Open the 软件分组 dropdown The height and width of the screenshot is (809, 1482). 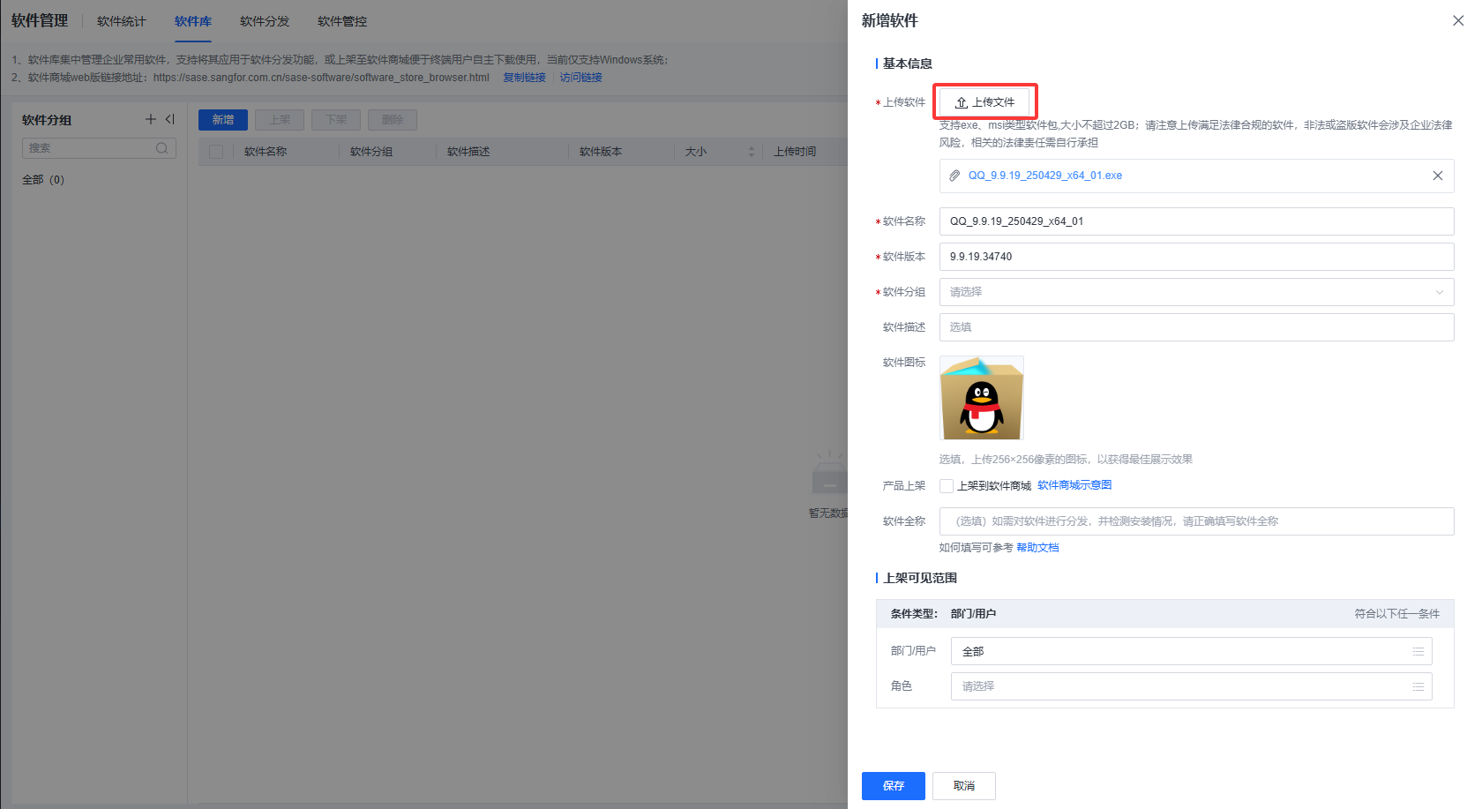click(x=1196, y=292)
